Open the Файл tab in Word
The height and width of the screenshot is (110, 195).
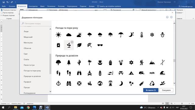click(x=4, y=6)
